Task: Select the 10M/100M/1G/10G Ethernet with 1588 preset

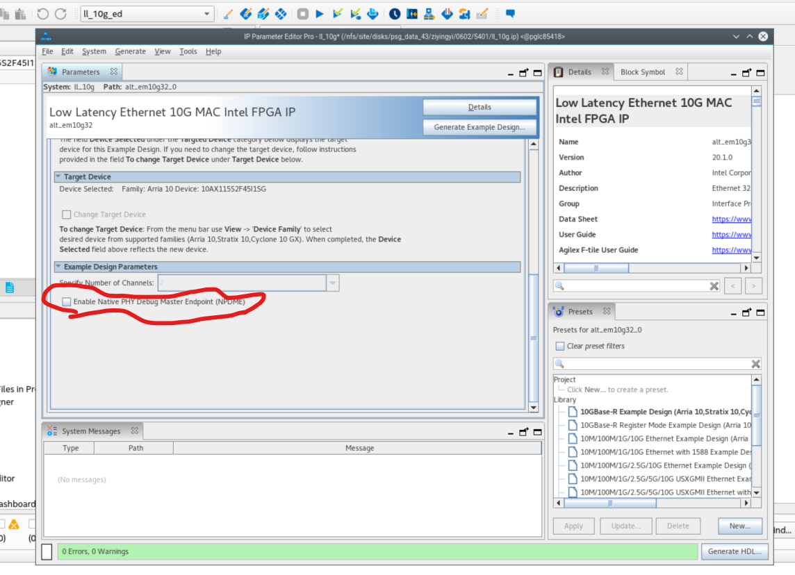Action: [665, 452]
